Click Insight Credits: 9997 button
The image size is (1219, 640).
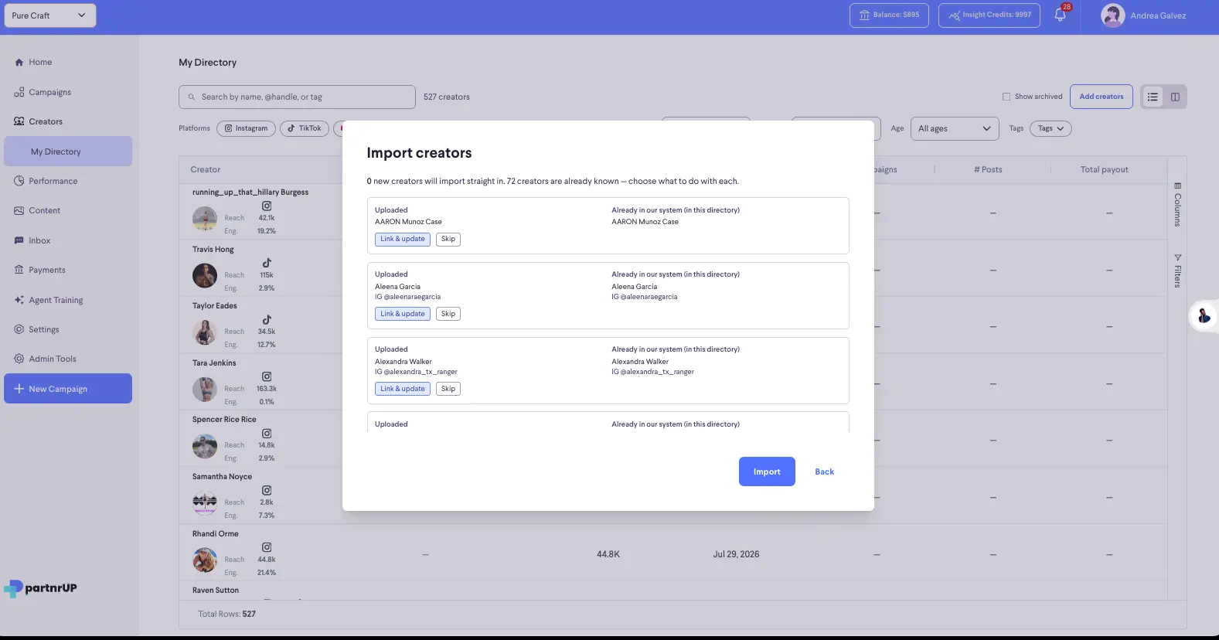pos(989,15)
